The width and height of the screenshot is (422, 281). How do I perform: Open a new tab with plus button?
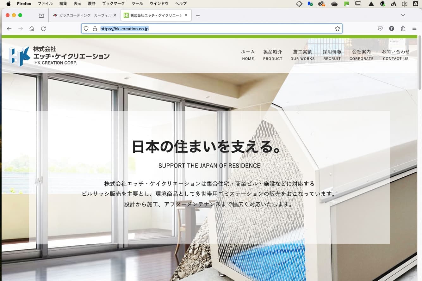point(198,15)
